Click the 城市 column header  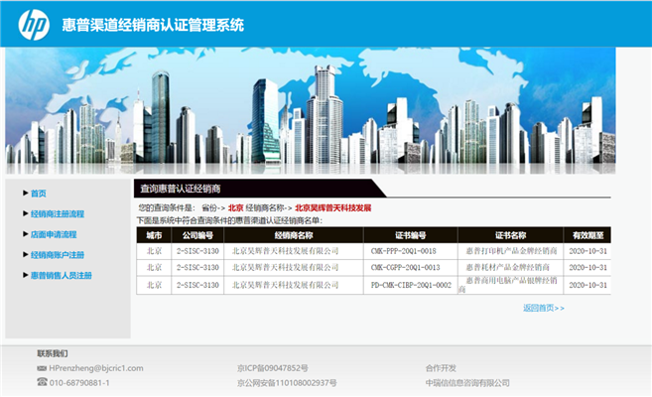coord(154,235)
